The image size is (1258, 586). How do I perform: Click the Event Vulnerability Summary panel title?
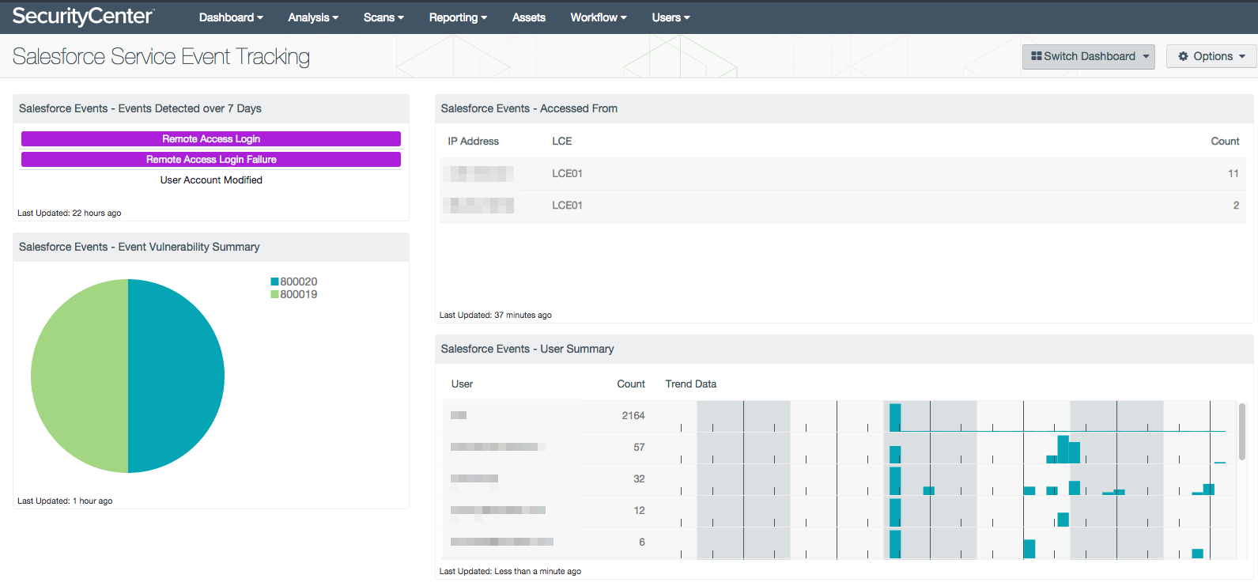pyautogui.click(x=139, y=247)
